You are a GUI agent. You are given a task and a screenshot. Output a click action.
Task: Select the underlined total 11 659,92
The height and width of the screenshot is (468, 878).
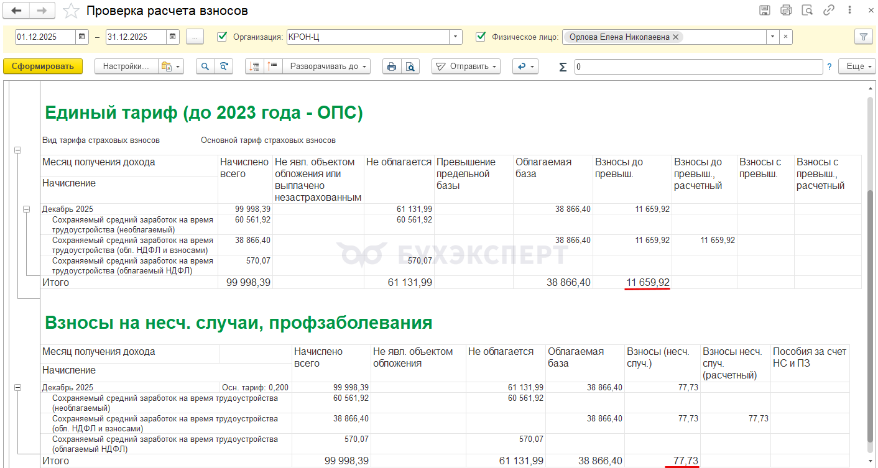click(x=648, y=283)
